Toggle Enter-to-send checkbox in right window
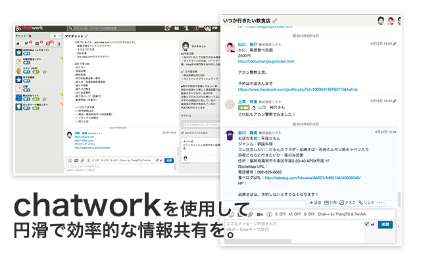 point(366,224)
